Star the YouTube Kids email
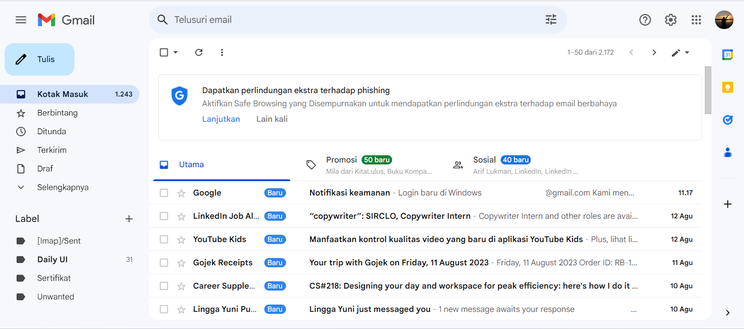The image size is (744, 329). pyautogui.click(x=181, y=240)
